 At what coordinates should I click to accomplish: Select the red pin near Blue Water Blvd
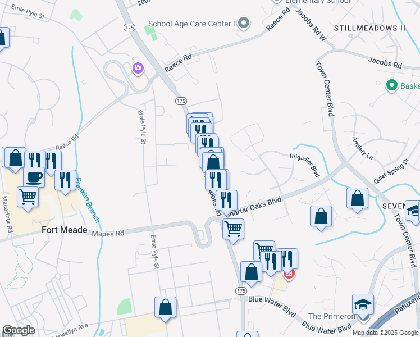(x=290, y=275)
